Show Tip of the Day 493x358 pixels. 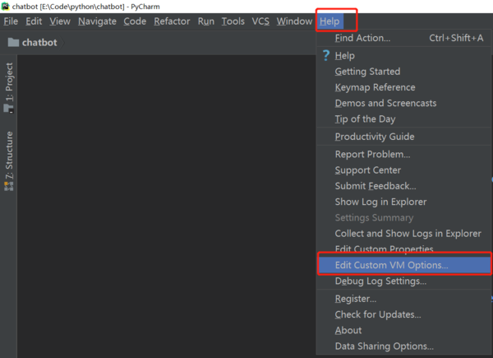pyautogui.click(x=403, y=119)
